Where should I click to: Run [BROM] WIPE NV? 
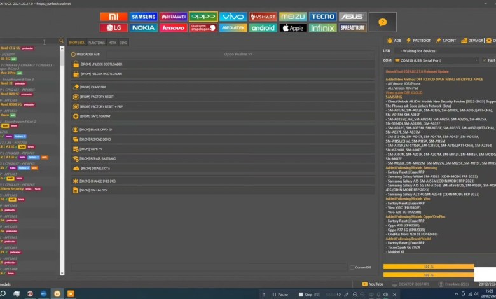pos(223,149)
